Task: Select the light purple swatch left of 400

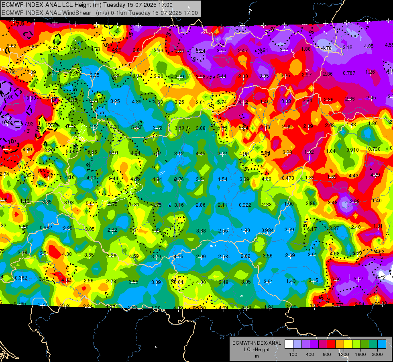Action: [x=306, y=344]
